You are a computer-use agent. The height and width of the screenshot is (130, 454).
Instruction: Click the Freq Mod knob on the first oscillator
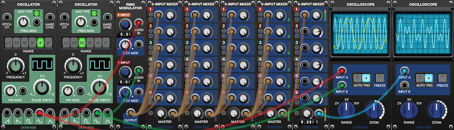(x=23, y=22)
